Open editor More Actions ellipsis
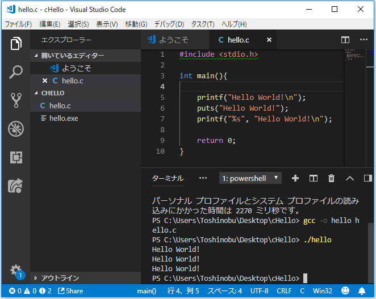The image size is (376, 299). coord(364,40)
